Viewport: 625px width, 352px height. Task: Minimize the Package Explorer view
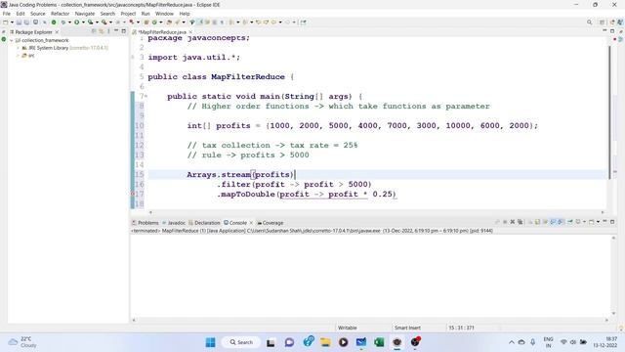116,31
